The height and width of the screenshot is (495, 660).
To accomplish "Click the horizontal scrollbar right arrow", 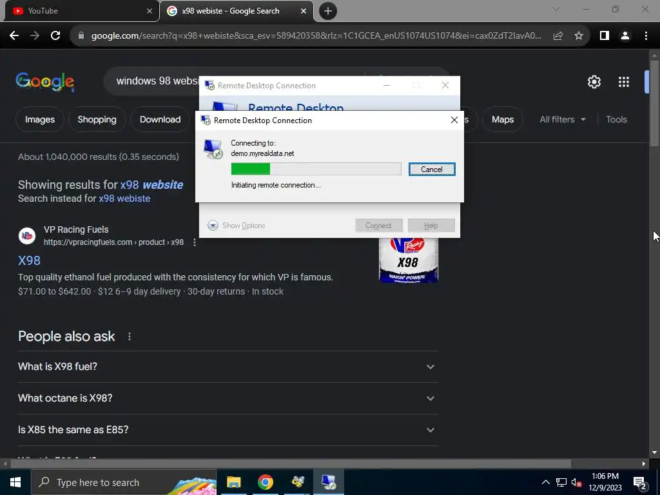I will coord(644,463).
